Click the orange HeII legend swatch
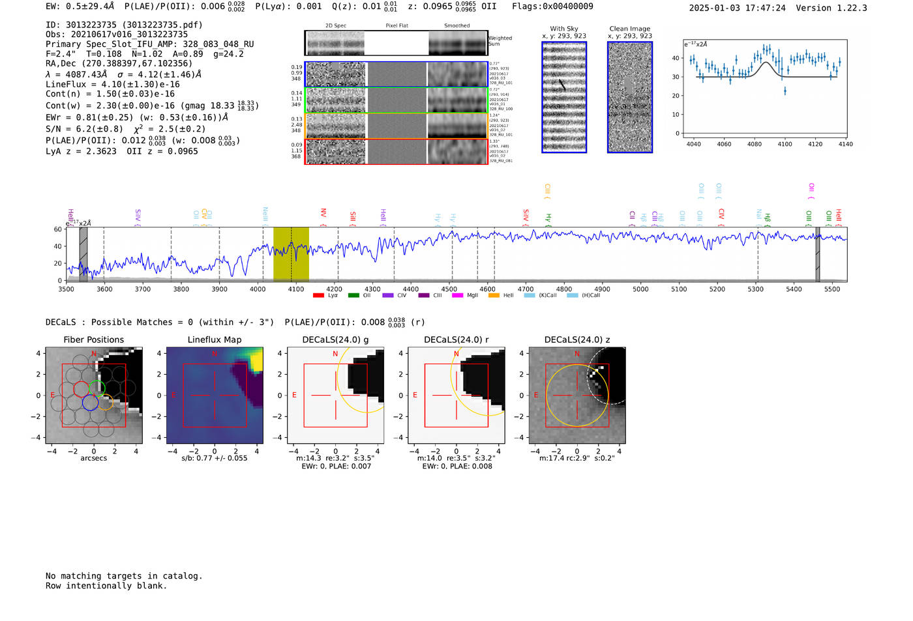The height and width of the screenshot is (621, 913). 494,296
